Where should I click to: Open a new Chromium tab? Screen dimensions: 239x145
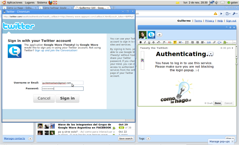pyautogui.click(x=113, y=8)
